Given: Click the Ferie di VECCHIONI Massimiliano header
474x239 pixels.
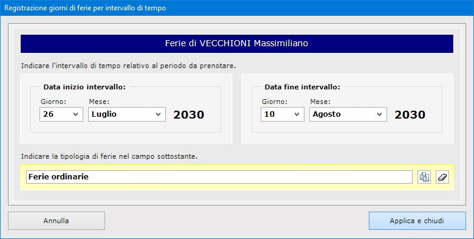Looking at the screenshot, I should [237, 44].
